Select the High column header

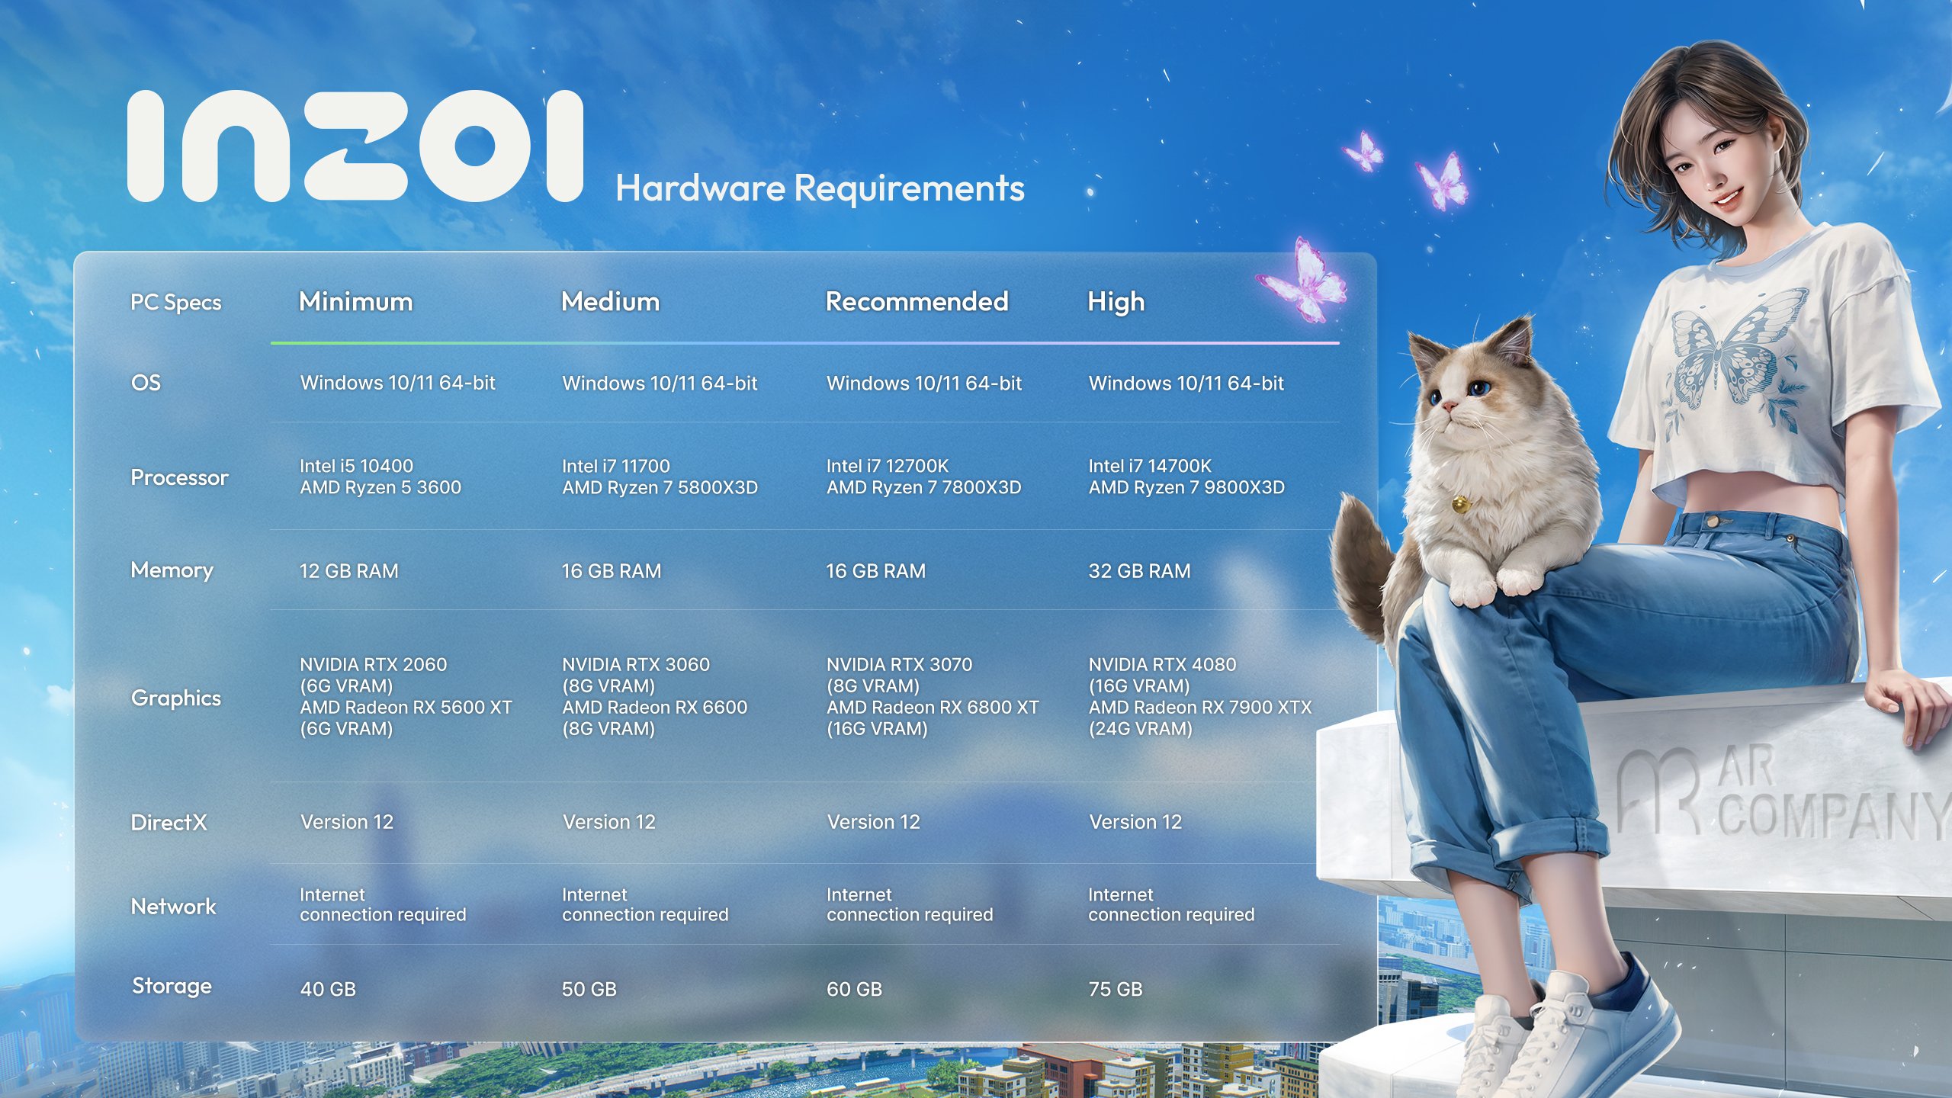tap(1115, 302)
